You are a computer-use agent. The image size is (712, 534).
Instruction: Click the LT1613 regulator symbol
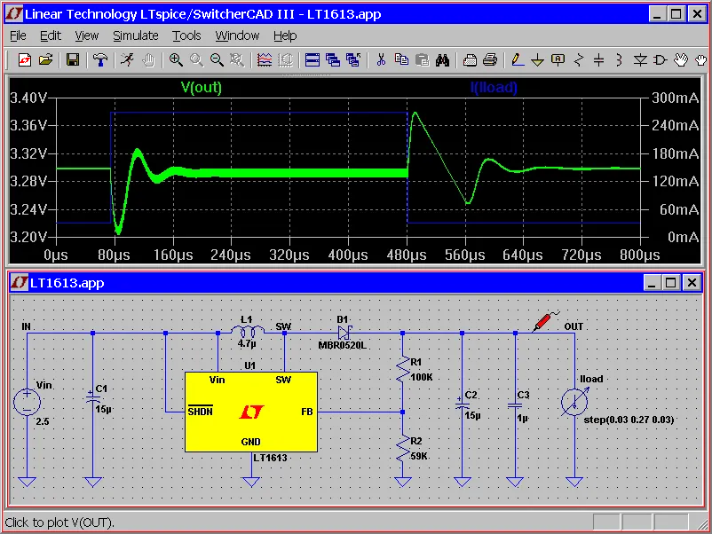click(249, 410)
